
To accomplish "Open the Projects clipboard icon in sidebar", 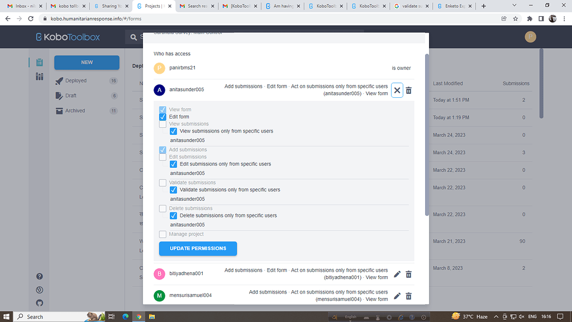I will pos(39,62).
